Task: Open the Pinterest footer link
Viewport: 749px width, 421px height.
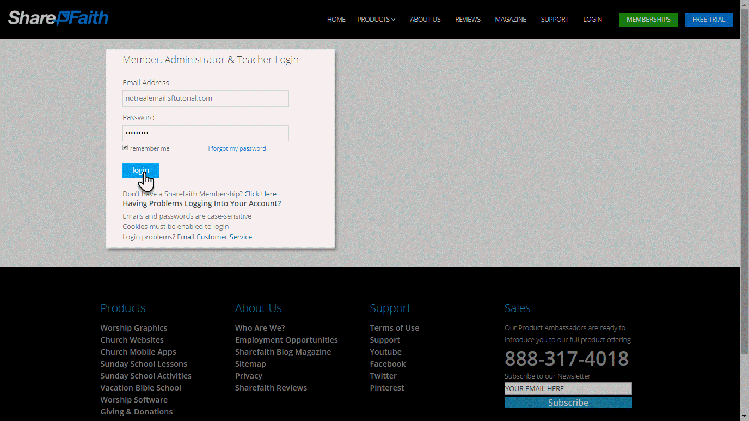Action: (x=387, y=388)
